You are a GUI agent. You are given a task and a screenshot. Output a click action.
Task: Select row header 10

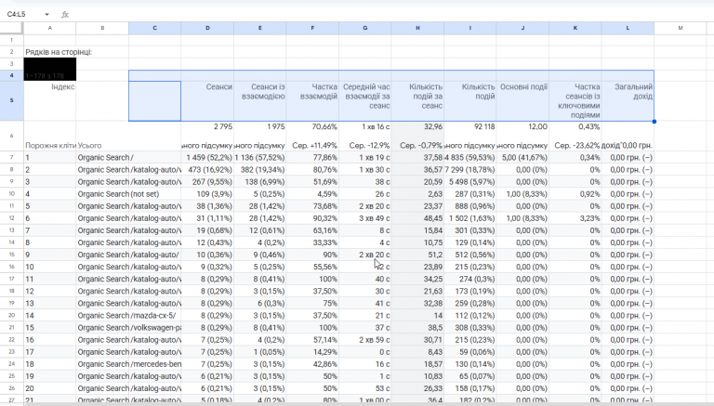11,194
